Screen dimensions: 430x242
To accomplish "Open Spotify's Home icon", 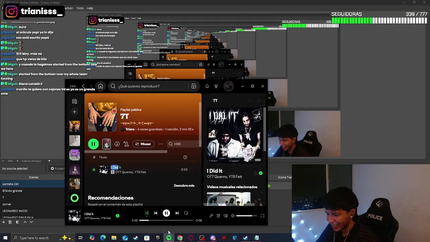I will tap(100, 86).
